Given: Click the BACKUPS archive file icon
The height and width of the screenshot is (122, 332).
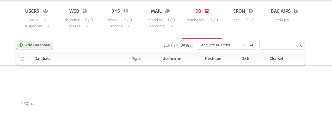Looking at the screenshot, I should (296, 11).
